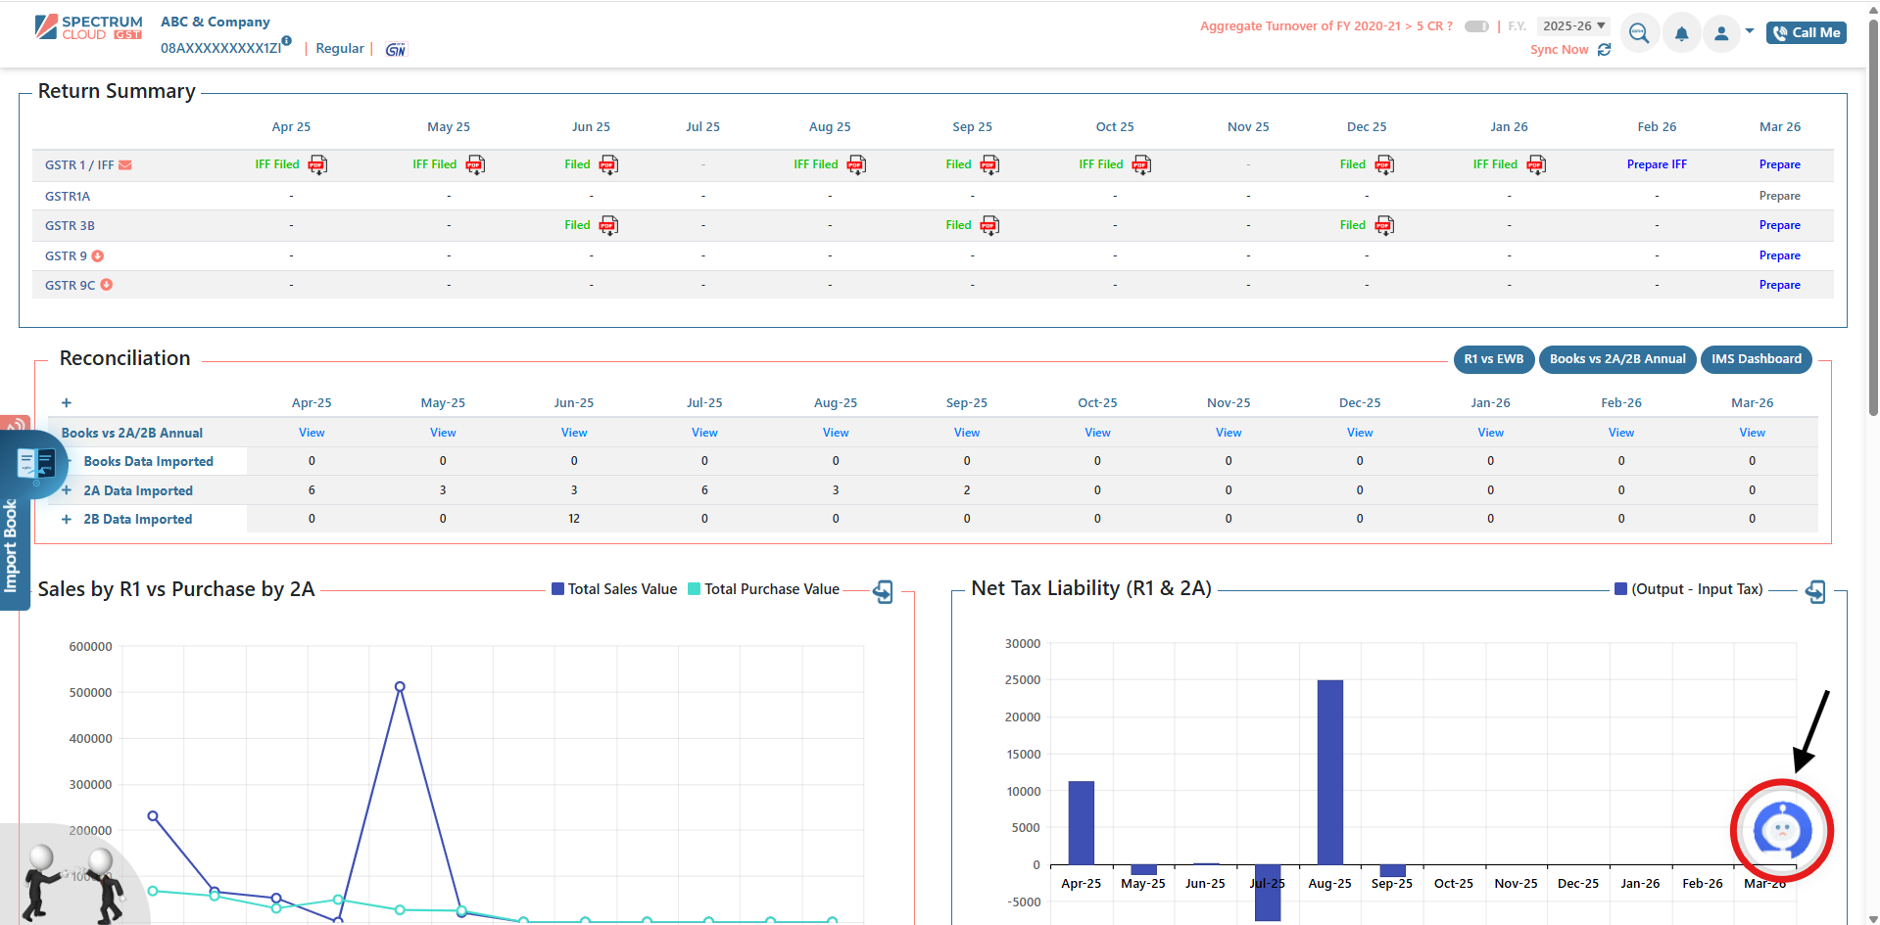Open the notifications bell
Viewport: 1880px width, 925px height.
pyautogui.click(x=1681, y=34)
